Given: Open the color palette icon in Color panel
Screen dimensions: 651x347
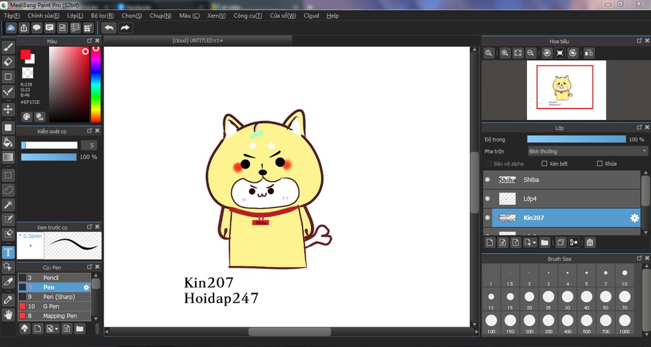Looking at the screenshot, I should point(27,116).
